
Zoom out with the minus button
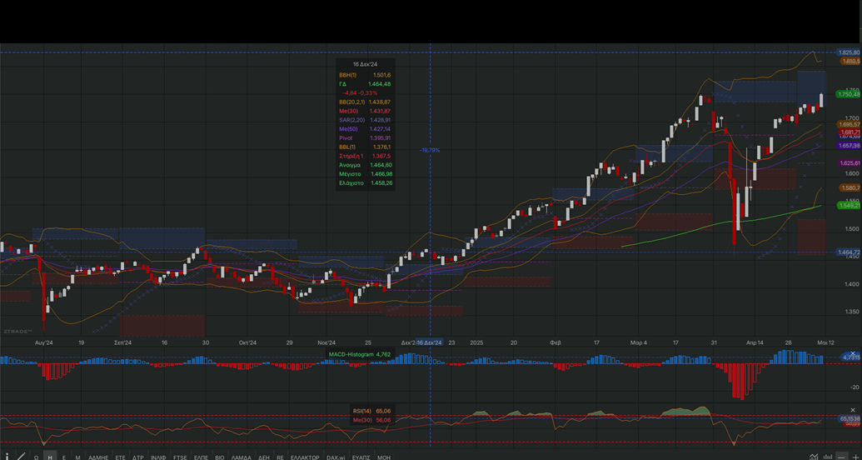[x=841, y=457]
